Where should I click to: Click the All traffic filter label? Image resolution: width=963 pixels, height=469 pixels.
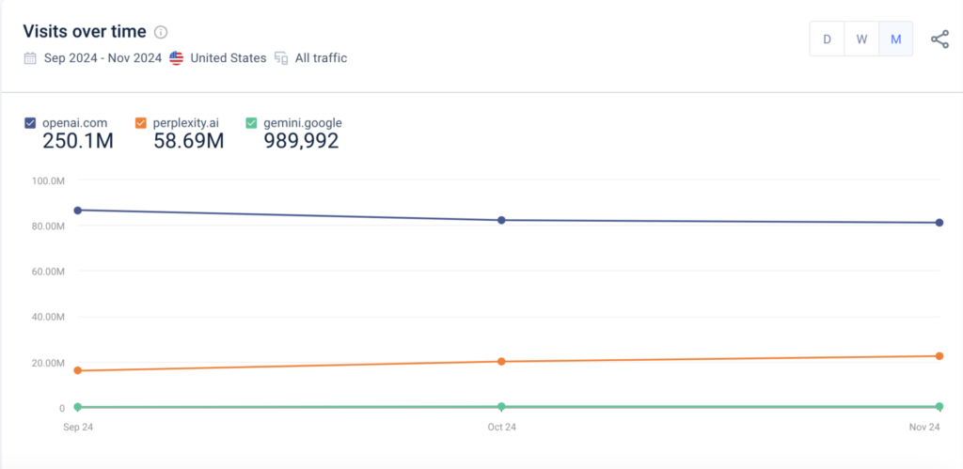tap(321, 58)
